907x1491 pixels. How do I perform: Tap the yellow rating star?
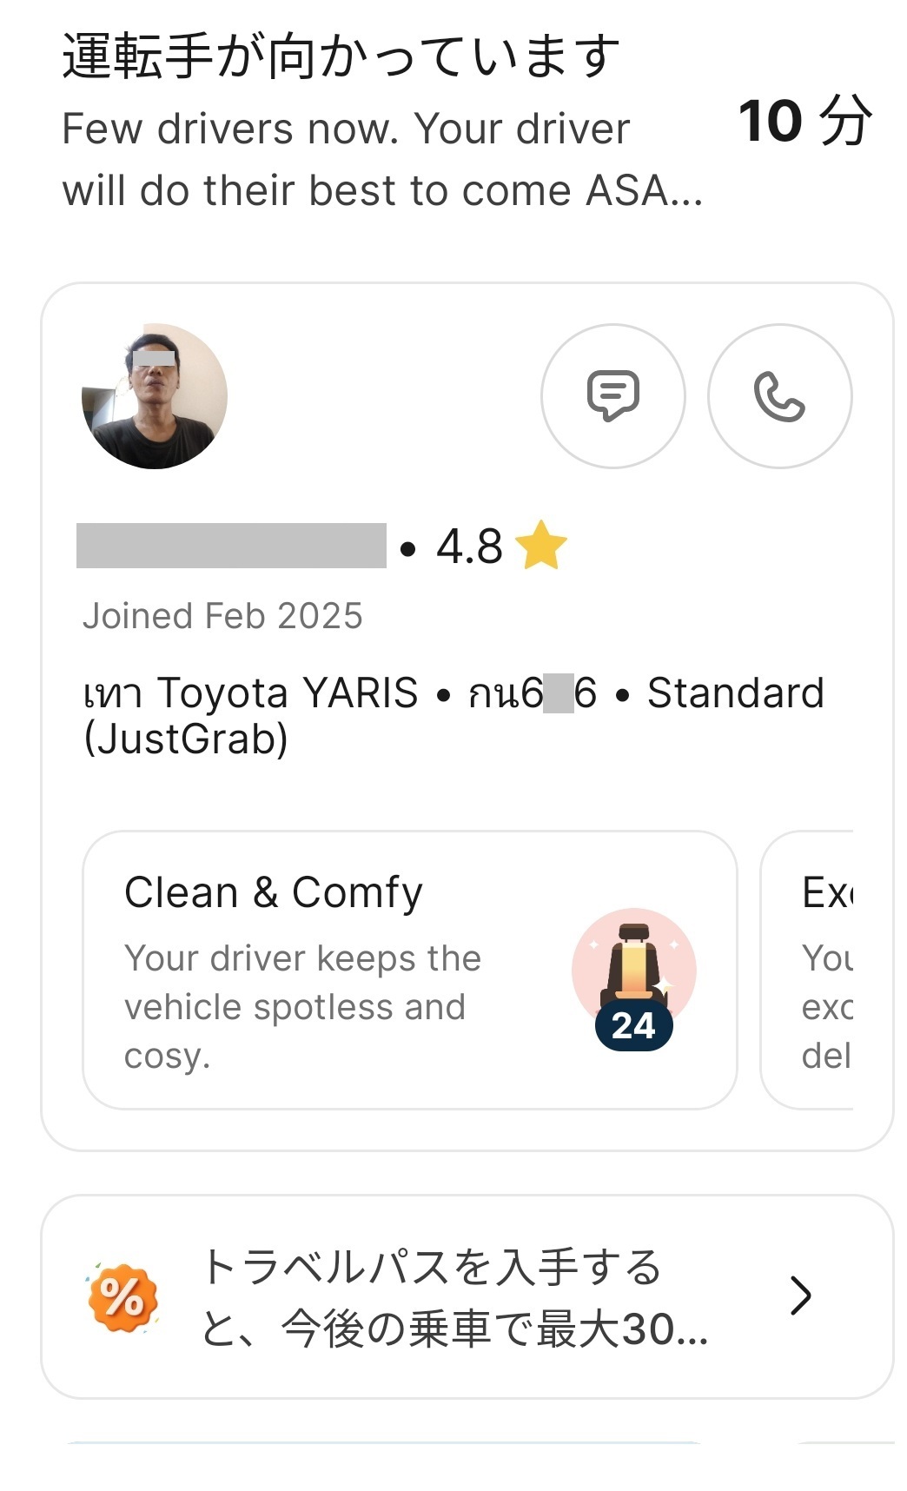coord(540,546)
